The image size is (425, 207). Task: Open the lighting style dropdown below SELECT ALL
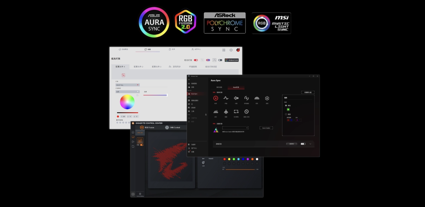[127, 92]
